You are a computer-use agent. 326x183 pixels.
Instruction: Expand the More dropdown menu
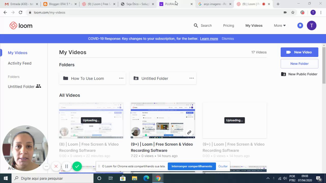pyautogui.click(x=280, y=25)
